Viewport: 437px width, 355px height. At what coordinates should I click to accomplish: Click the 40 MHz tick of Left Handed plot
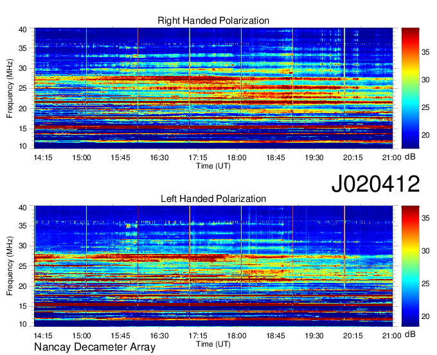coord(22,208)
